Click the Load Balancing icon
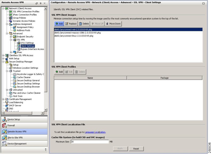Viewport: 212px width, 165px height. [7, 102]
